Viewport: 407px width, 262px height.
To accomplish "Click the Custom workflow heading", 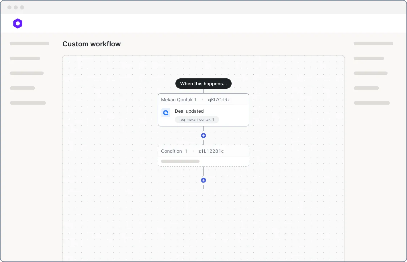I will (x=92, y=44).
